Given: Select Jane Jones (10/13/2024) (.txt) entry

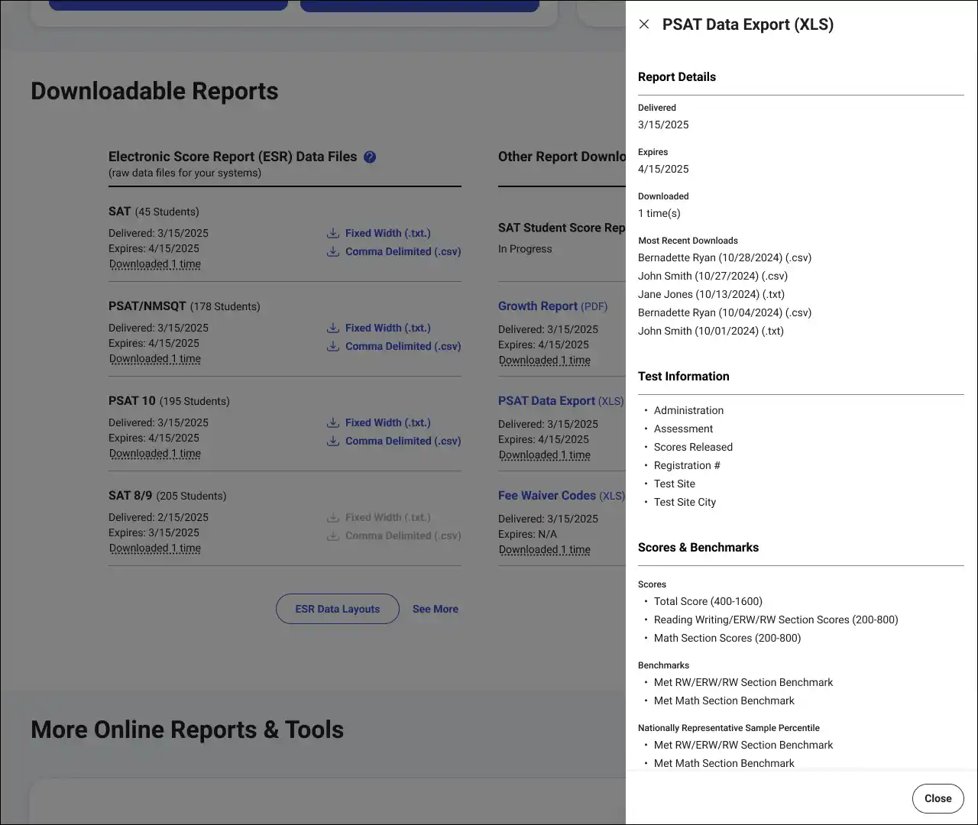Looking at the screenshot, I should [711, 294].
